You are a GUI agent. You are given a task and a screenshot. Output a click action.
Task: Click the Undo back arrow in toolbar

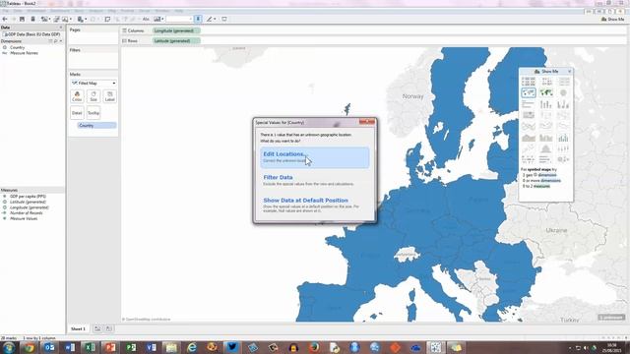[5, 19]
